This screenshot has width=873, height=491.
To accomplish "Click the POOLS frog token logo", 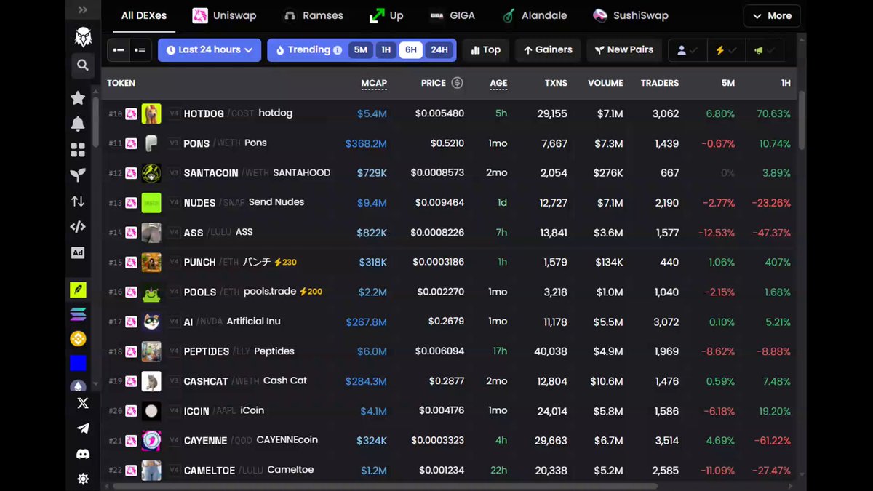I will [x=151, y=292].
